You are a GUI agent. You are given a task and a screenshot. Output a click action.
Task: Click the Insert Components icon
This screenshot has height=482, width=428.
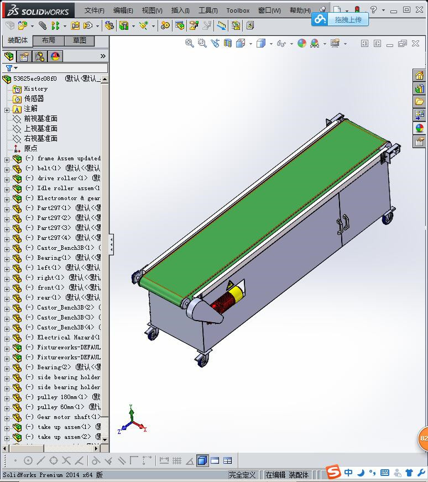coord(23,25)
